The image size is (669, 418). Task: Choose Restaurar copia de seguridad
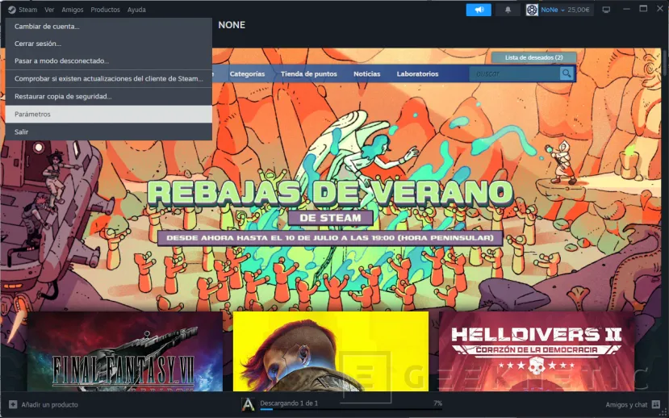[109, 96]
